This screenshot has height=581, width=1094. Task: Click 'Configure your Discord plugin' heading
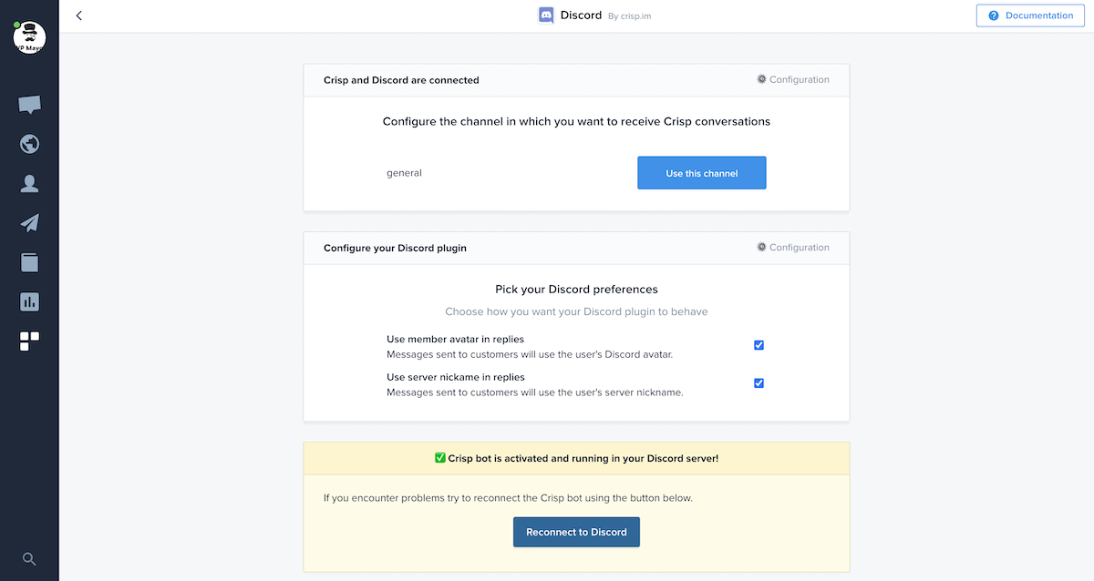395,248
